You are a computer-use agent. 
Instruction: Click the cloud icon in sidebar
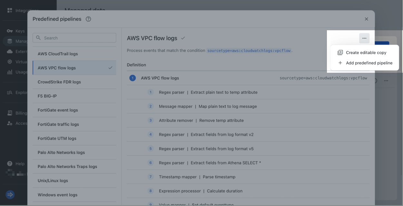10,51
